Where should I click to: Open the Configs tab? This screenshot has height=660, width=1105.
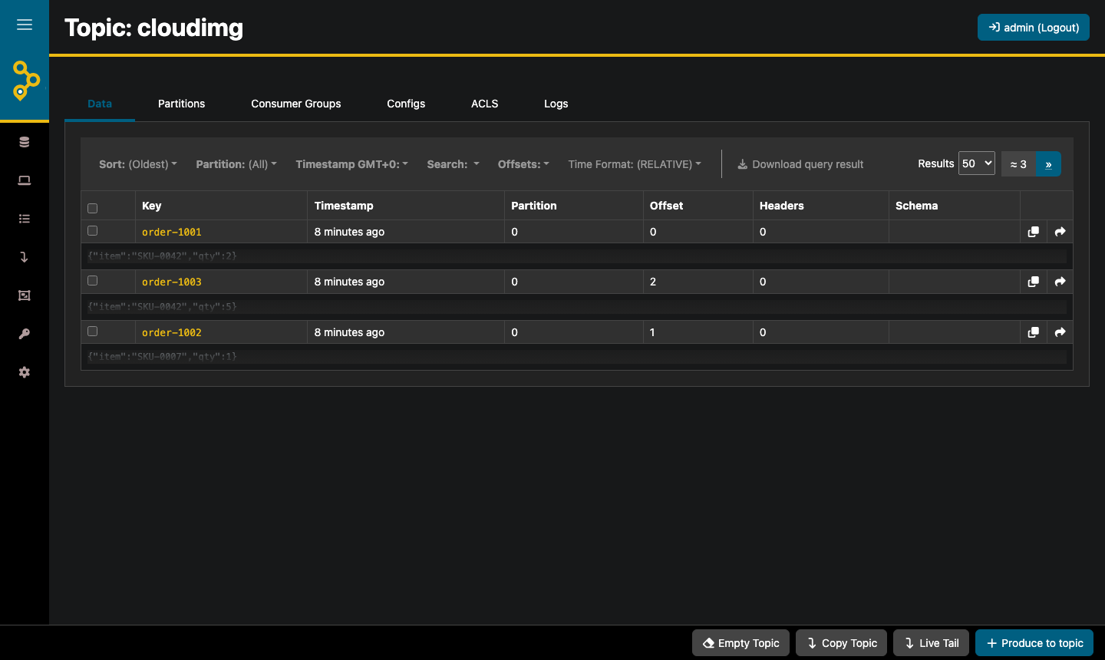click(406, 104)
